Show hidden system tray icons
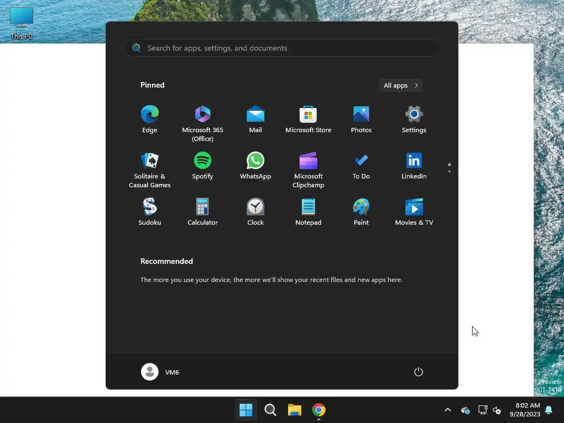The height and width of the screenshot is (423, 564). pos(448,410)
